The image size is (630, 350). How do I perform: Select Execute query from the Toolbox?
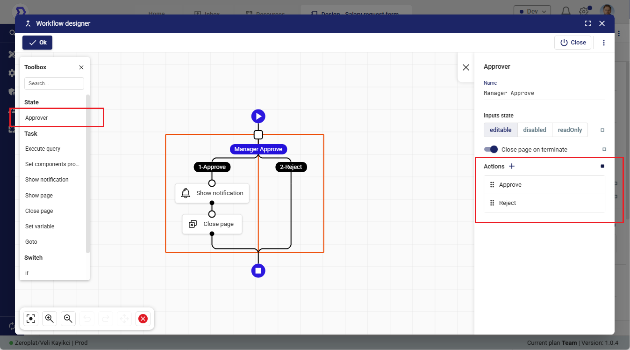(x=43, y=149)
